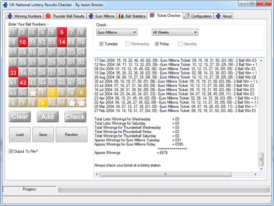The width and height of the screenshot is (274, 206).
Task: Click the scroll up arrow in results
Action: pyautogui.click(x=261, y=61)
